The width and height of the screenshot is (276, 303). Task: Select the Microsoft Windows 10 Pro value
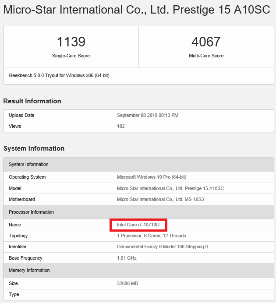tap(152, 177)
